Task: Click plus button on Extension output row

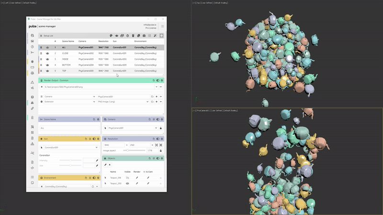Action: coord(157,102)
